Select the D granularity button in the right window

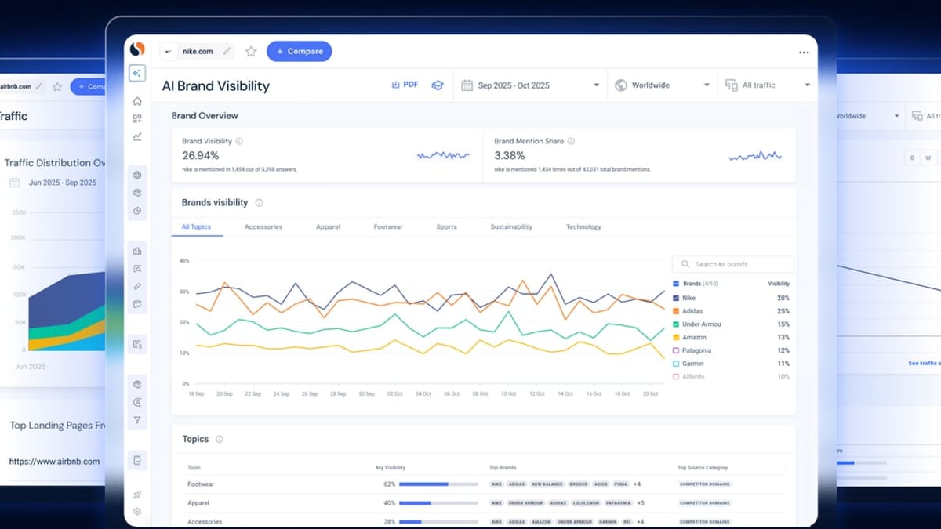point(912,158)
